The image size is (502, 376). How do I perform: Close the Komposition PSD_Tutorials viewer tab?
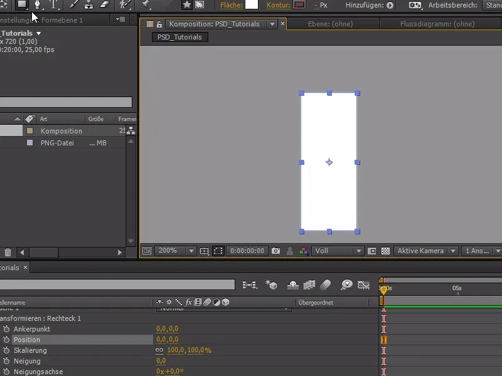(x=282, y=23)
